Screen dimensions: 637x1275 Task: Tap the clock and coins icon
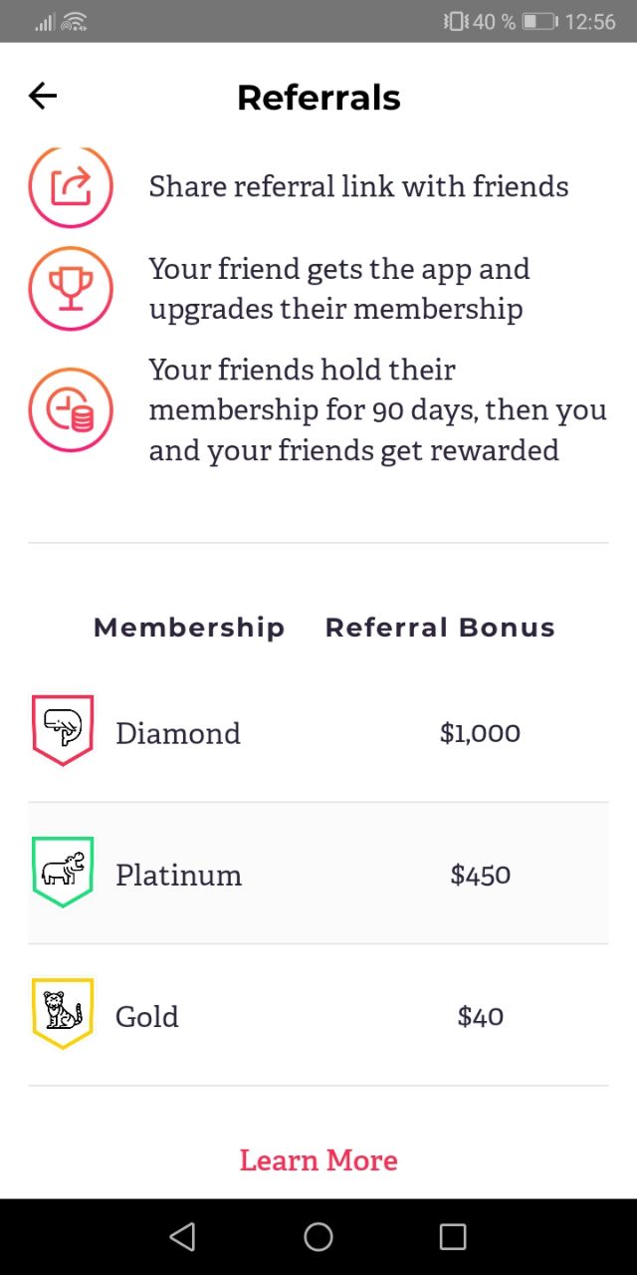tap(71, 410)
